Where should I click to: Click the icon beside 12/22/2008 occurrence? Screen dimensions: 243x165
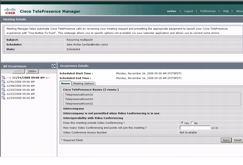click(3, 94)
